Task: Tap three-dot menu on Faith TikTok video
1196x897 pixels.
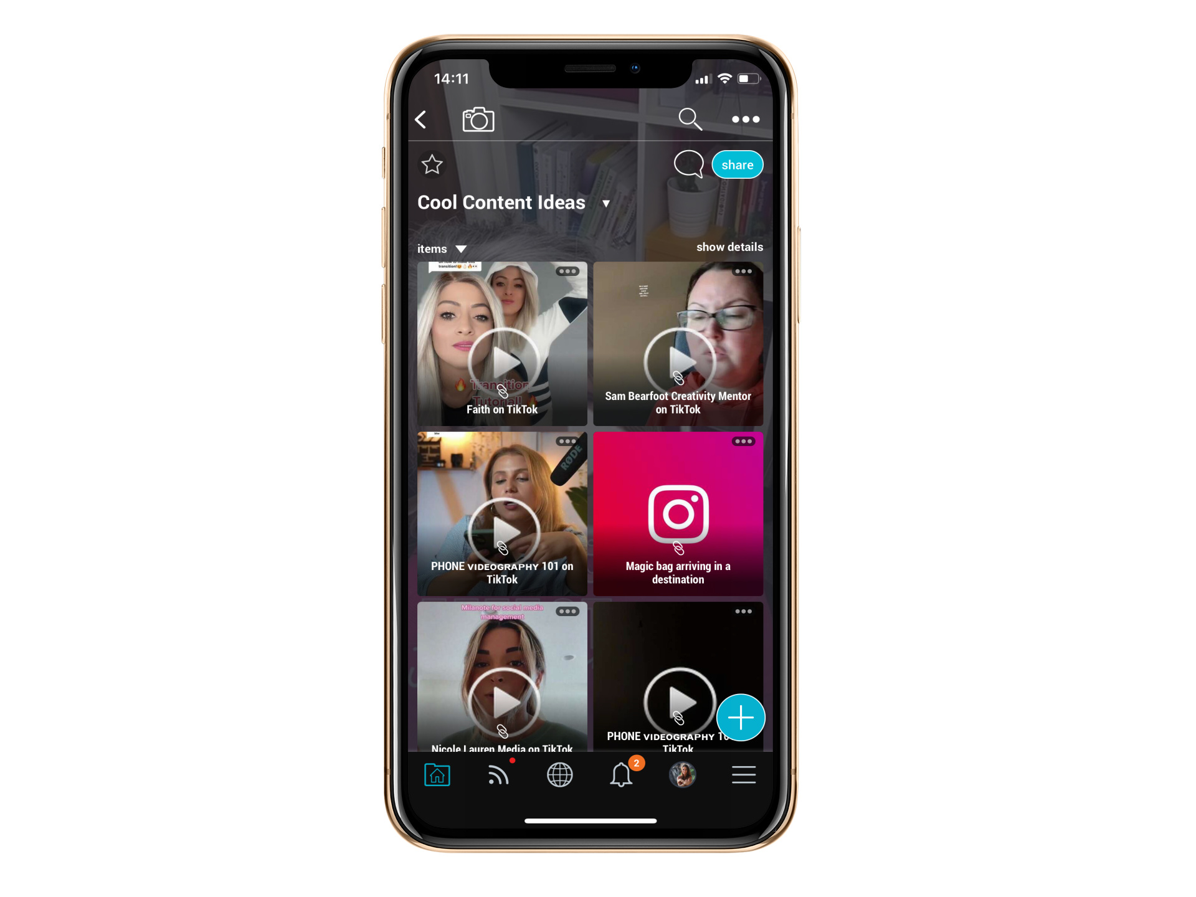Action: coord(565,272)
